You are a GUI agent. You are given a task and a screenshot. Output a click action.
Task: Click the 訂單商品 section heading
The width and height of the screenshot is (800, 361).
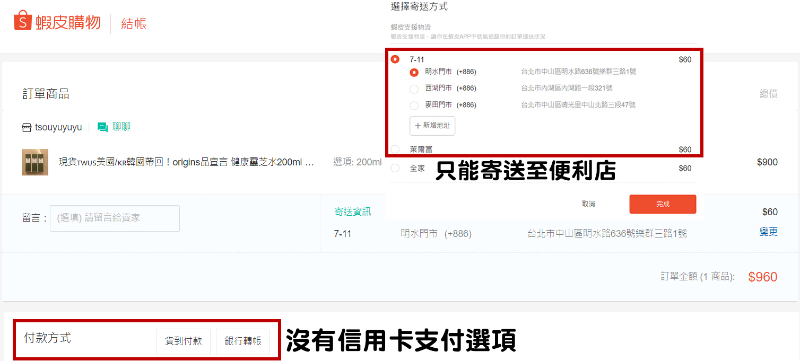pyautogui.click(x=46, y=94)
